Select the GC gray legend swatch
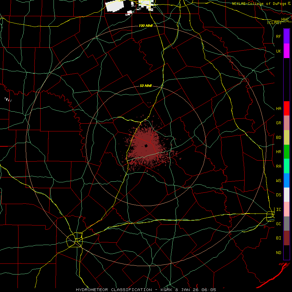Viewport: 292px width, 292px height. tap(286, 224)
